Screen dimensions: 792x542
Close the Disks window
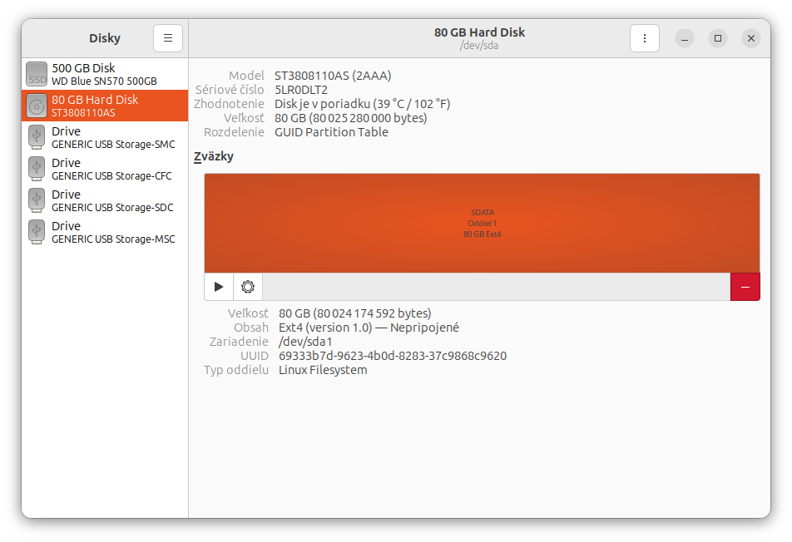pos(750,38)
